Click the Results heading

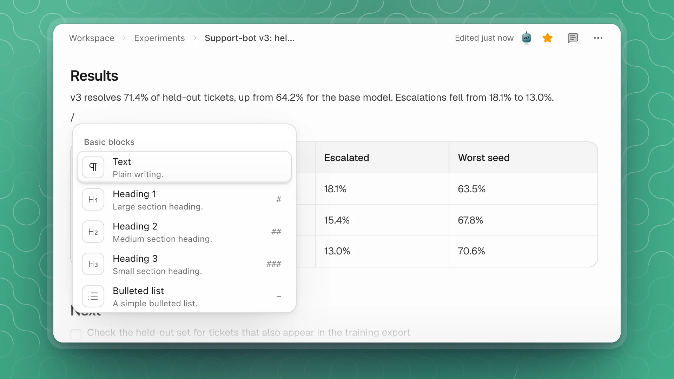pos(94,76)
